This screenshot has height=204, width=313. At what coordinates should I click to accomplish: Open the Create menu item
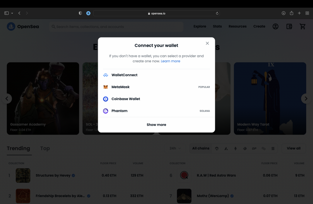tap(259, 27)
